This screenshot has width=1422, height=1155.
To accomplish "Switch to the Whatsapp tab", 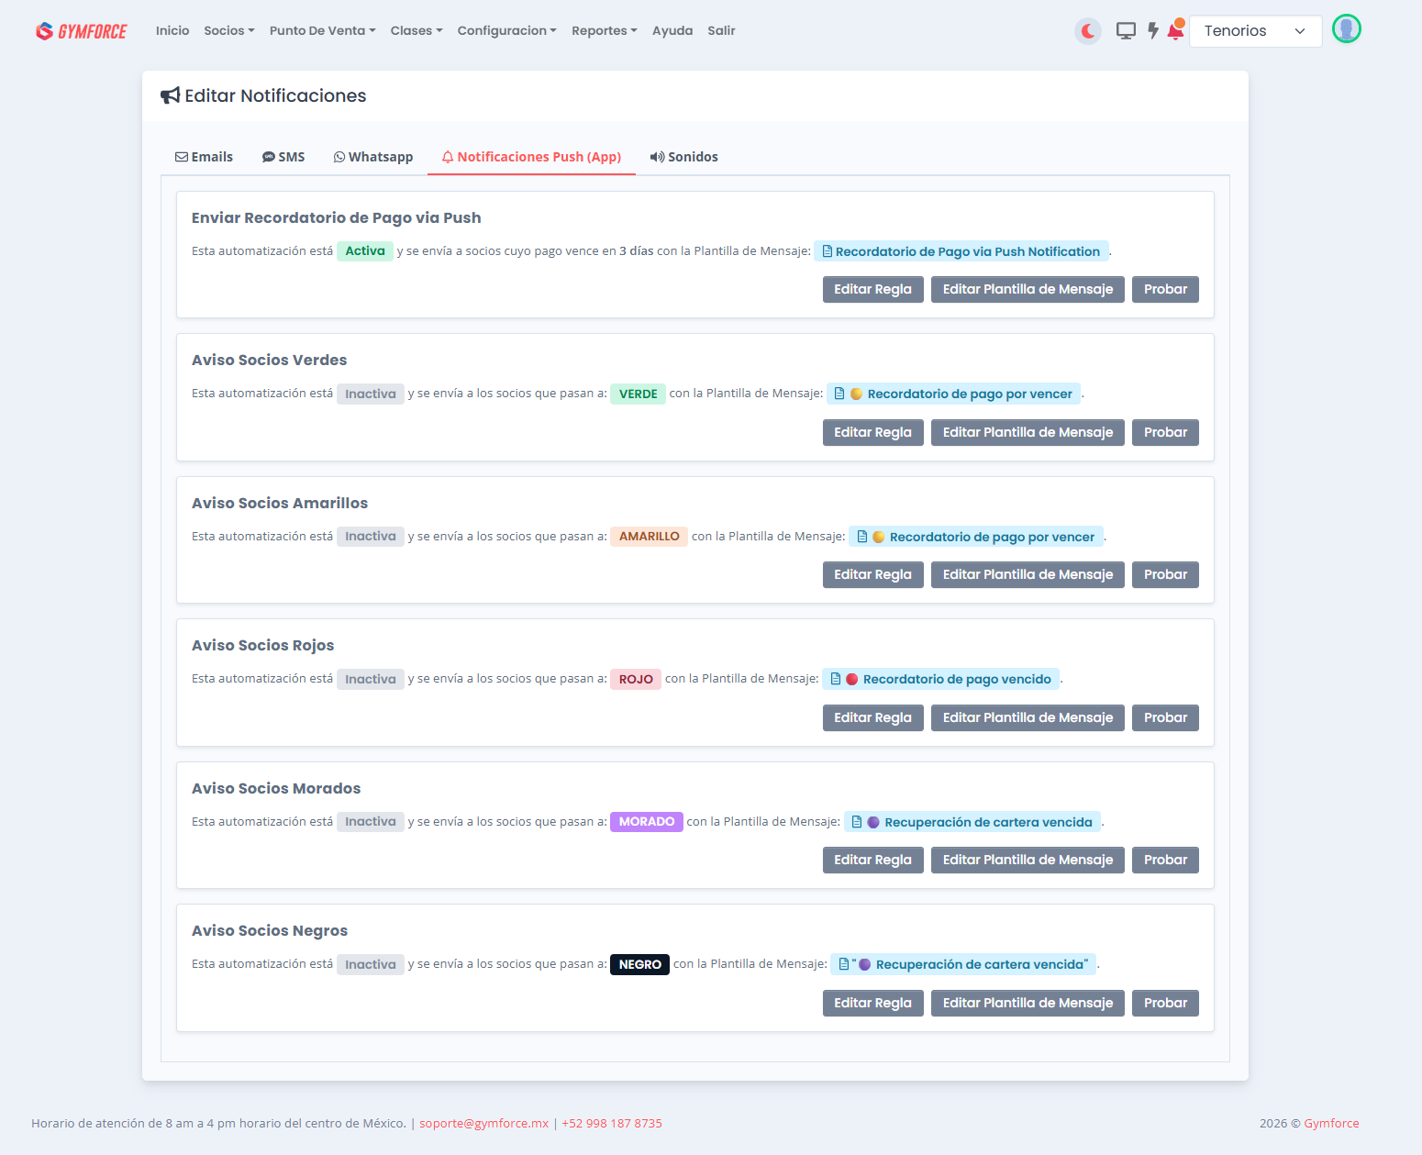I will point(373,157).
